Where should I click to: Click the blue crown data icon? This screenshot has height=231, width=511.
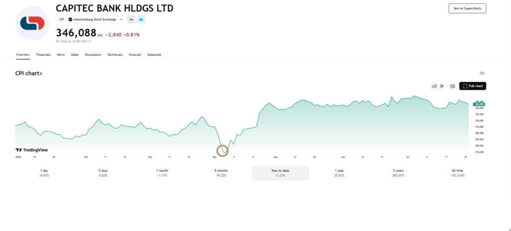(141, 19)
